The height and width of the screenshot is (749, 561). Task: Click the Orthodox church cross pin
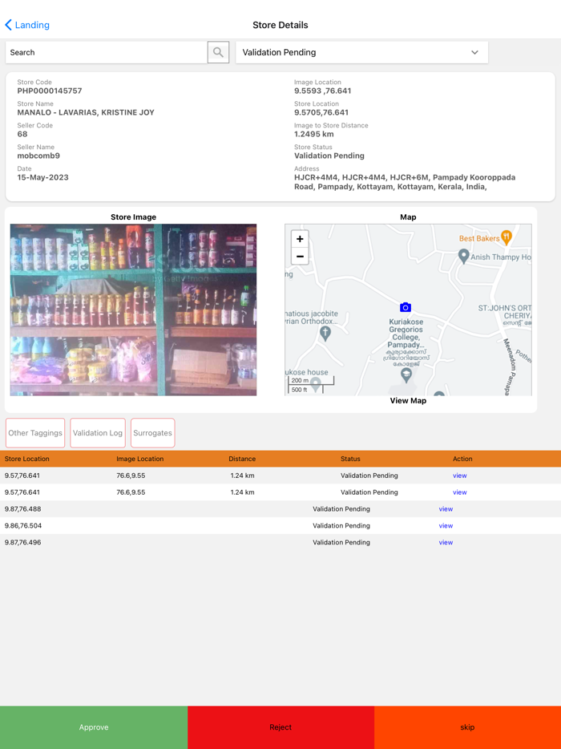coord(325,334)
